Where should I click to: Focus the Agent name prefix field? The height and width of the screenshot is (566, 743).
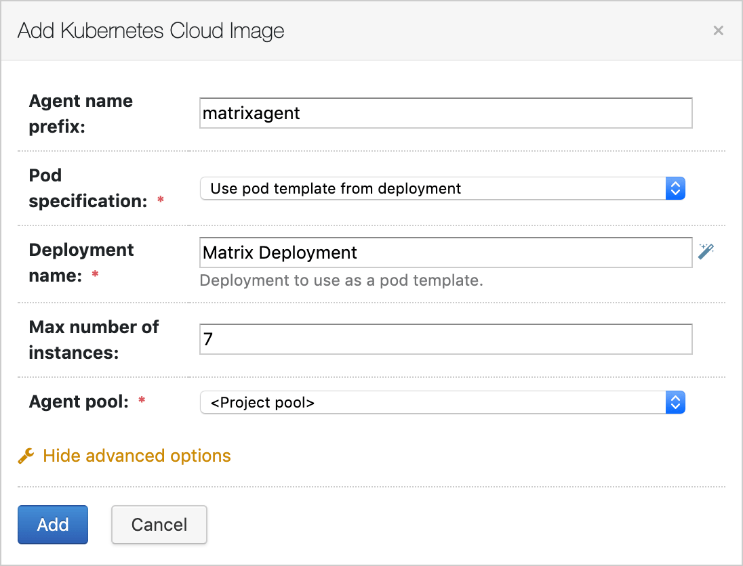(x=446, y=113)
